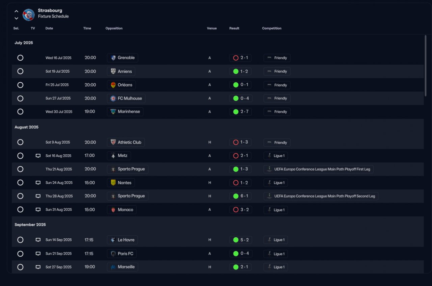Select the Grenoble fixture radio button
432x286 pixels.
click(x=20, y=58)
